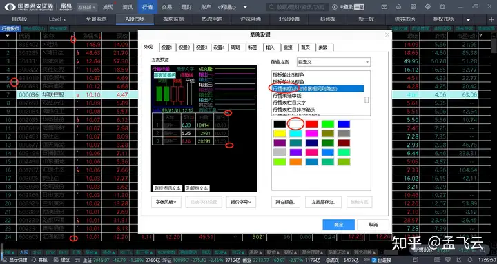Open the 字体风格 dropdown button
497x264 pixels.
pos(166,202)
